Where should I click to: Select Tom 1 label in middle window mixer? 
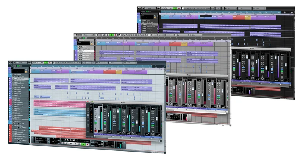(x=219, y=109)
